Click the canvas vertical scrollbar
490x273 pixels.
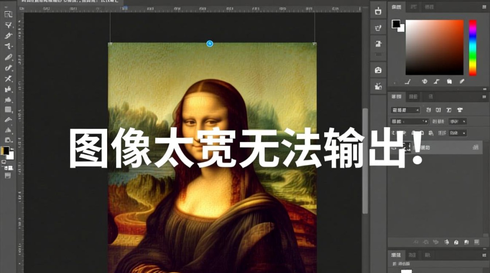365,161
